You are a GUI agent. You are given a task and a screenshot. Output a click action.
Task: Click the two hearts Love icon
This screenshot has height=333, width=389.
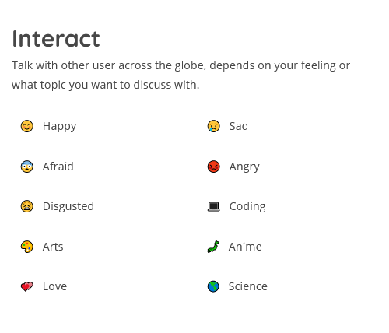coord(27,286)
